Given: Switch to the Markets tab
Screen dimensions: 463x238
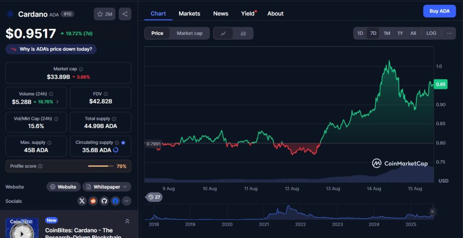Looking at the screenshot, I should [189, 14].
